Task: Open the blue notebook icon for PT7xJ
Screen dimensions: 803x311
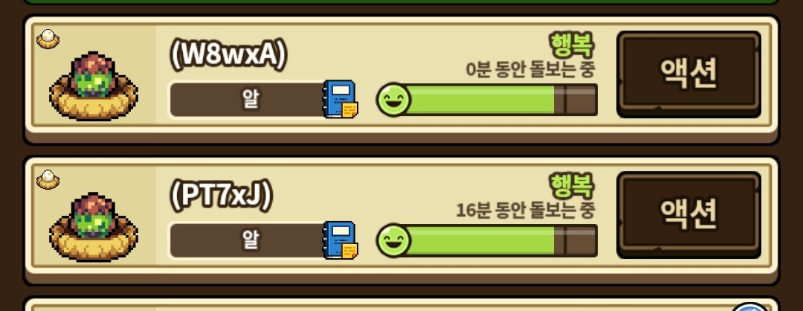Action: pos(340,240)
